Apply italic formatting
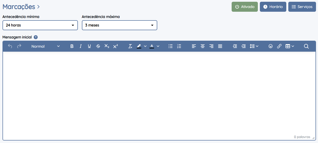The width and height of the screenshot is (318, 143). [81, 46]
